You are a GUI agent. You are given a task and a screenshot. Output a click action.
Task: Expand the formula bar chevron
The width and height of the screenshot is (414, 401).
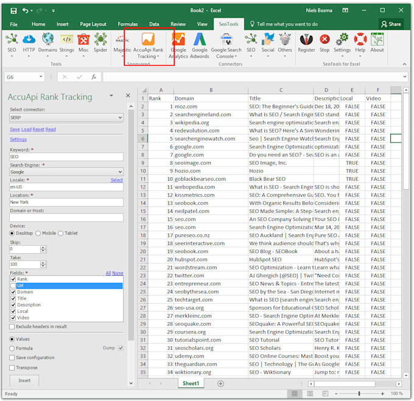(405, 77)
